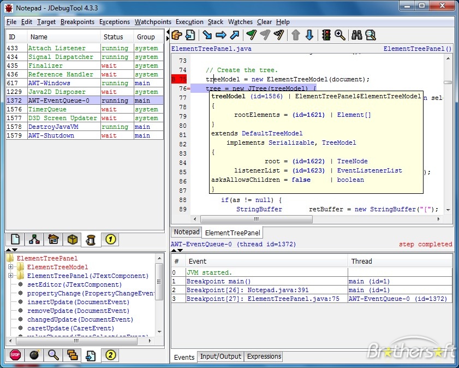Select the thread spool tab

[x=91, y=240]
